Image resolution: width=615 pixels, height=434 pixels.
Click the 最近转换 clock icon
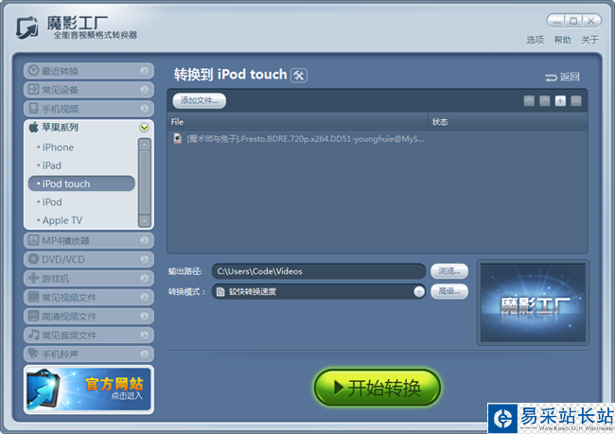pyautogui.click(x=34, y=70)
